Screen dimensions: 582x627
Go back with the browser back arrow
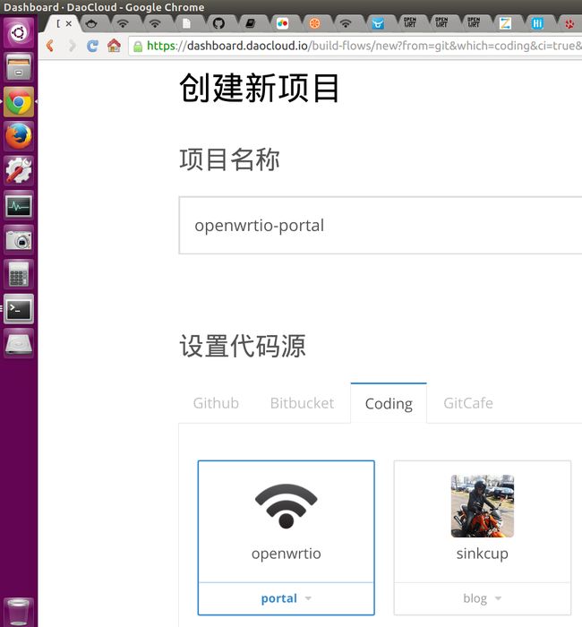tap(50, 46)
